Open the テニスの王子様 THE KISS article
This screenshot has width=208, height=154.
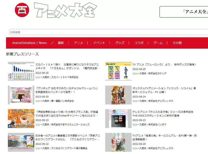(163, 114)
